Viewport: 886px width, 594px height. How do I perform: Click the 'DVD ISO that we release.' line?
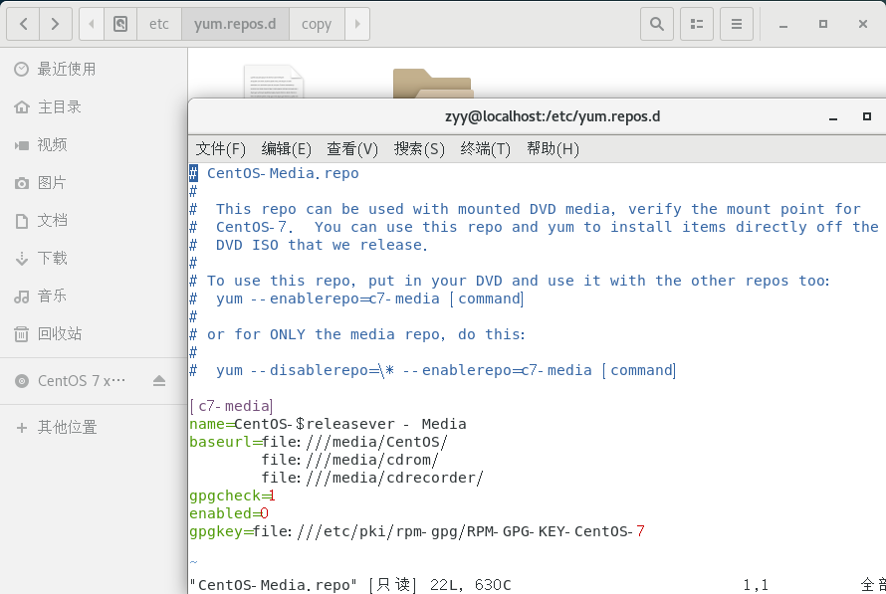[x=309, y=245]
